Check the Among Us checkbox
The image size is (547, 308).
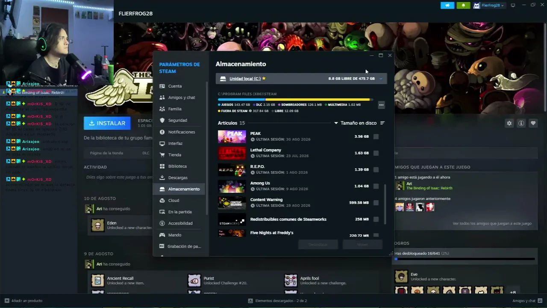pos(376,186)
